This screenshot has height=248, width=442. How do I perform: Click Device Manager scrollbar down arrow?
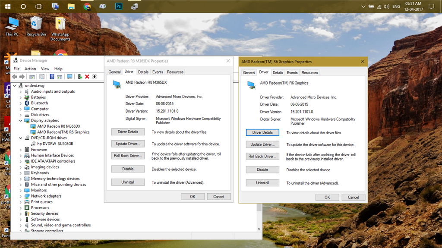tap(259, 229)
